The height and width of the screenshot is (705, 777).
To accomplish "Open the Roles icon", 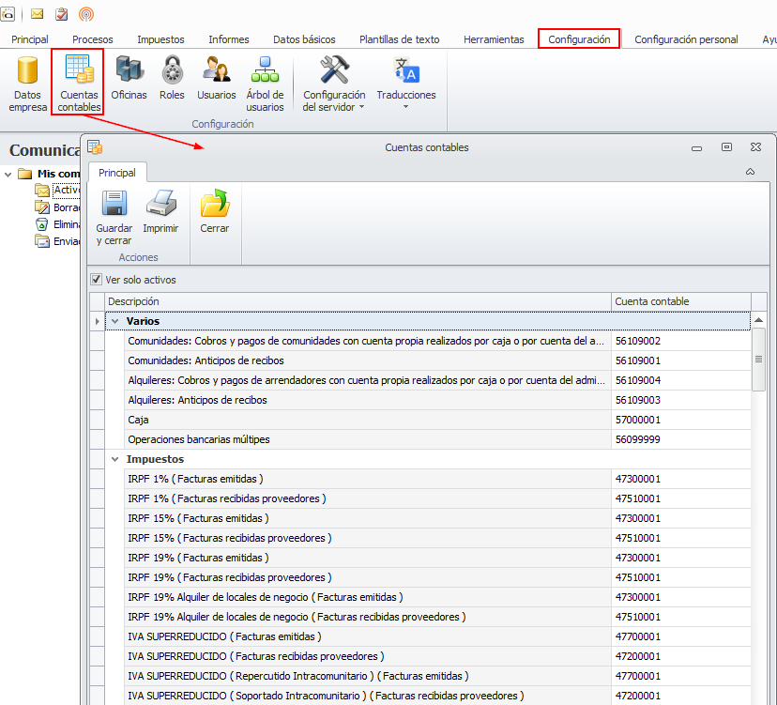I will click(x=172, y=78).
